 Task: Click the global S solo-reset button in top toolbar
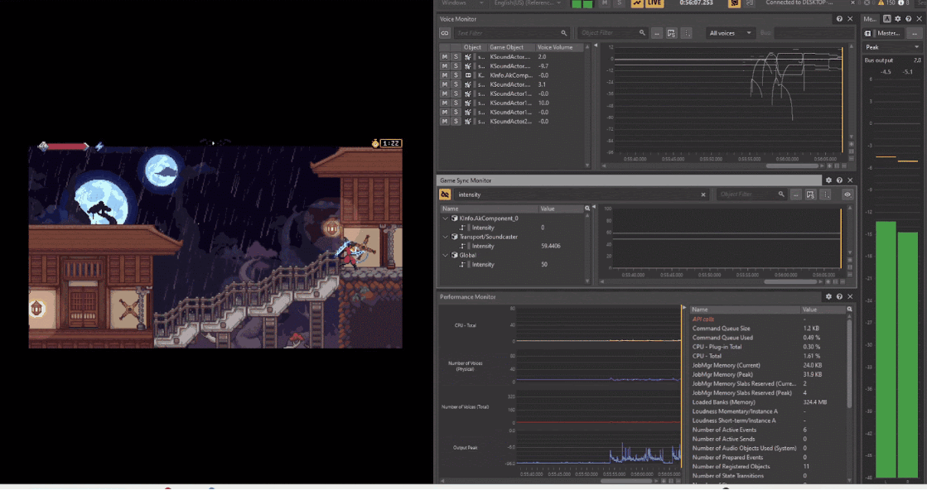[x=619, y=3]
